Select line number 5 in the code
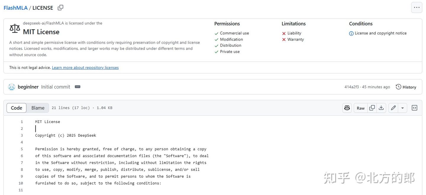Image resolution: width=426 pixels, height=195 pixels. point(22,149)
